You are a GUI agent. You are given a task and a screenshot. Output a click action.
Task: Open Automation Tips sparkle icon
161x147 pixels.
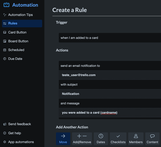(x=5, y=15)
